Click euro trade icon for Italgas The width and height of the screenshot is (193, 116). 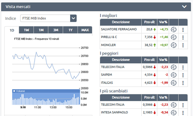(x=174, y=83)
